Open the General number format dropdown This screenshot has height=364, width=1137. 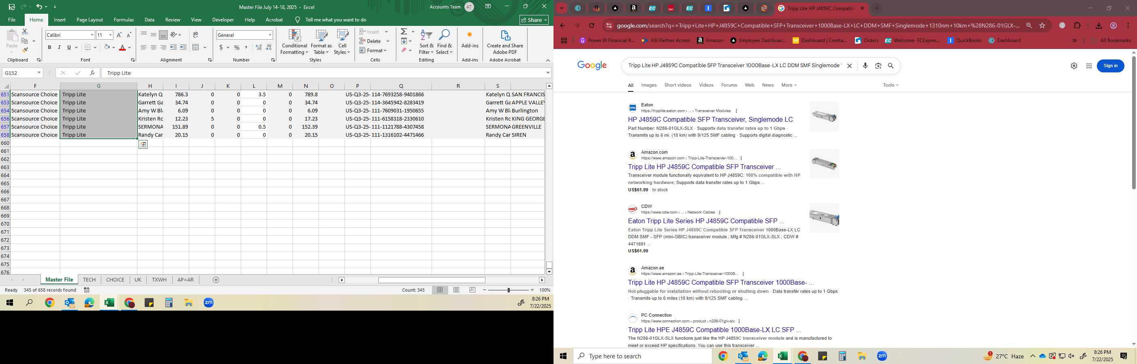tap(270, 35)
